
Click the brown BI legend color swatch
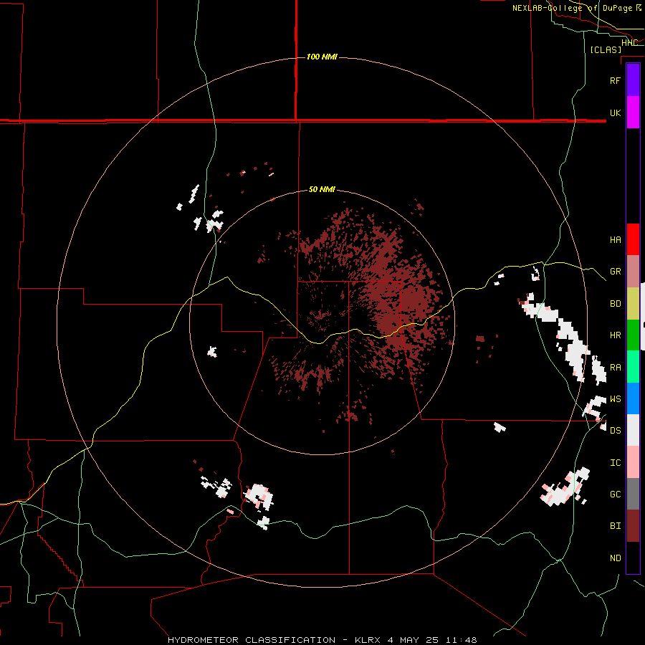pyautogui.click(x=633, y=526)
